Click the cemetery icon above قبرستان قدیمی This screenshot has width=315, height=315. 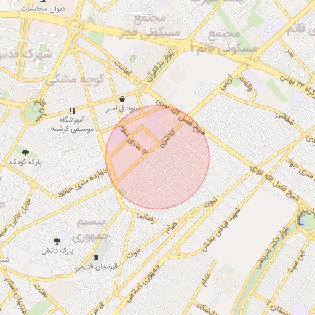[96, 257]
